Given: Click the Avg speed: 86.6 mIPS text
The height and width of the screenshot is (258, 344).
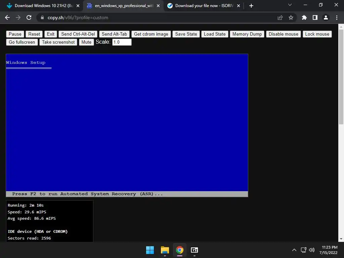Looking at the screenshot, I should point(32,218).
